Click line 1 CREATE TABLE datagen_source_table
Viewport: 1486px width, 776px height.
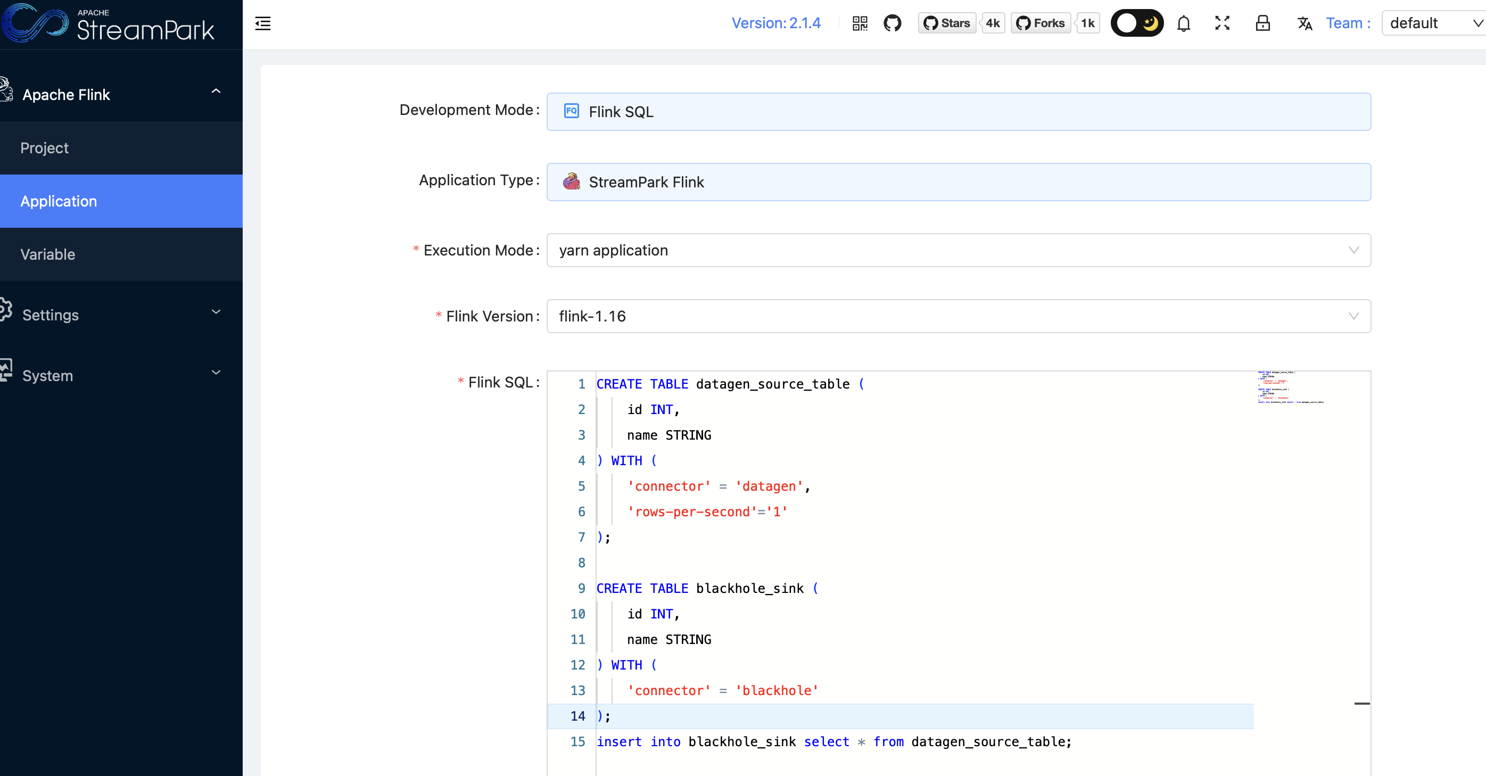point(730,384)
